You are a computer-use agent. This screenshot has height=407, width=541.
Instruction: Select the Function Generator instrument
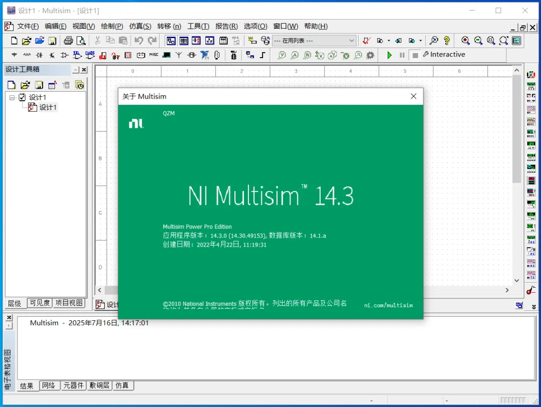[531, 86]
